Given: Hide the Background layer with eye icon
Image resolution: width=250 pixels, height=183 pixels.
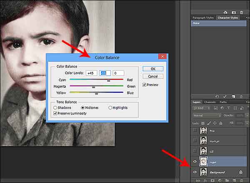Looking at the screenshot, I should click(195, 172).
